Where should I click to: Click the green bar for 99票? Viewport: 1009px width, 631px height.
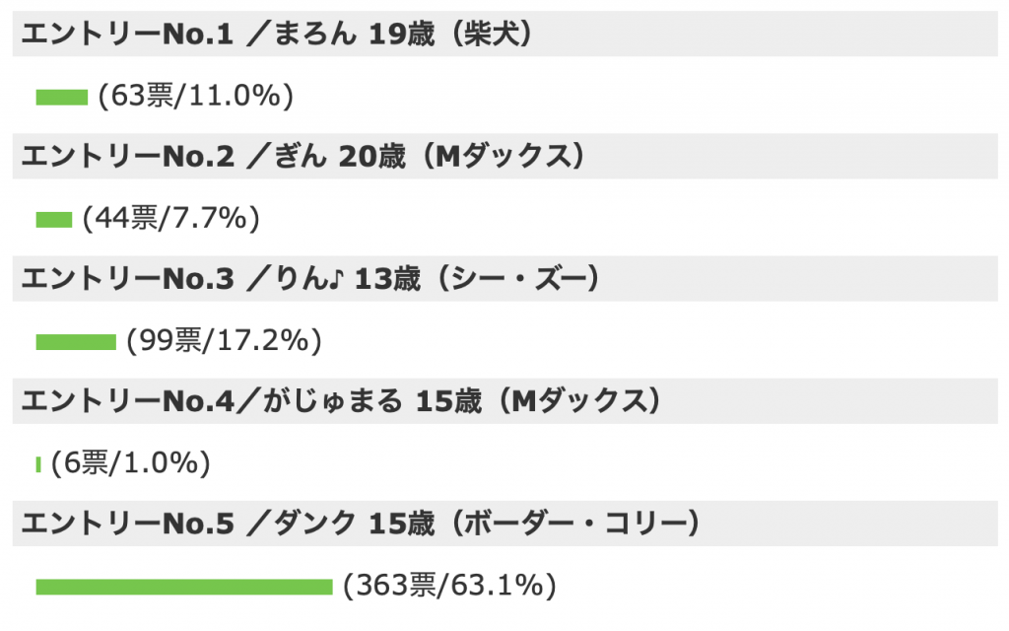(76, 342)
